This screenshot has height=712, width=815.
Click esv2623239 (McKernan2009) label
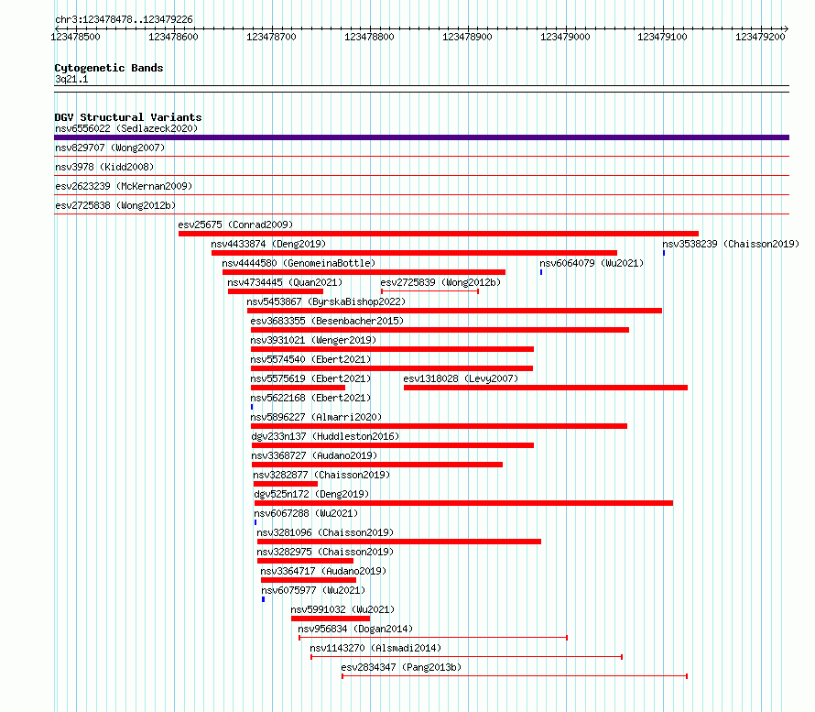point(124,186)
